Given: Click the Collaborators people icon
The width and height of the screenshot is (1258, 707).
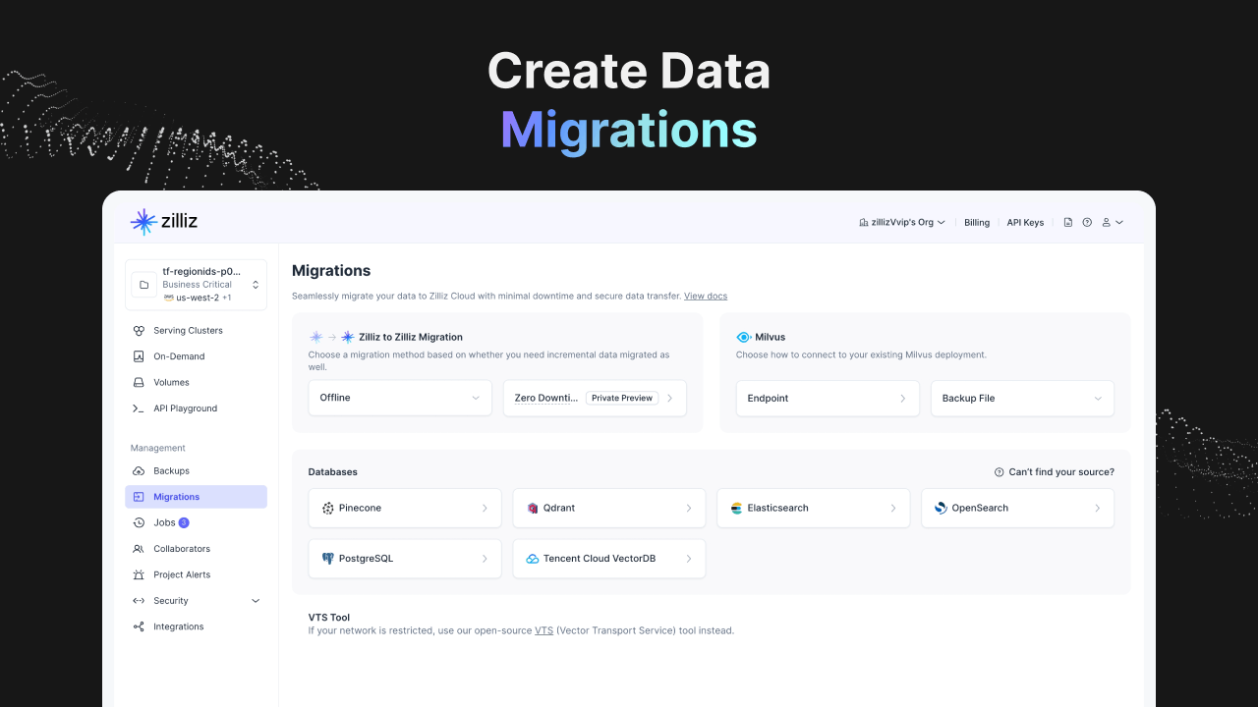Looking at the screenshot, I should 139,549.
